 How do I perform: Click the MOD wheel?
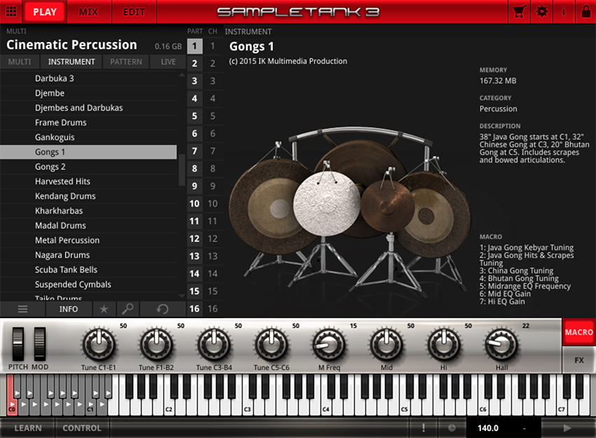click(40, 344)
